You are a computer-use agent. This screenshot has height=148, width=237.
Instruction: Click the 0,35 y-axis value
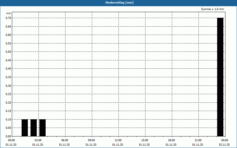[x=8, y=77]
